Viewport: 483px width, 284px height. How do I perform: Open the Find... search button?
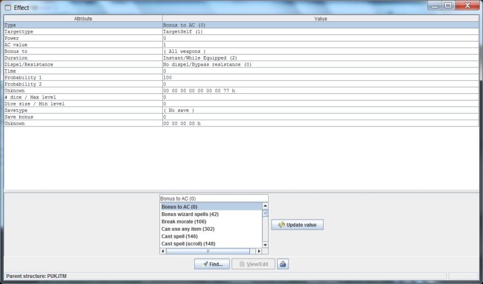pos(212,264)
